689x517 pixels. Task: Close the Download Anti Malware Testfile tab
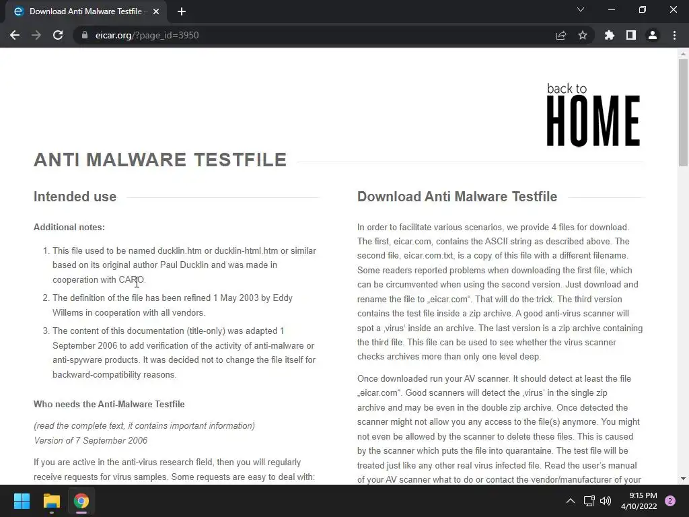click(x=156, y=11)
